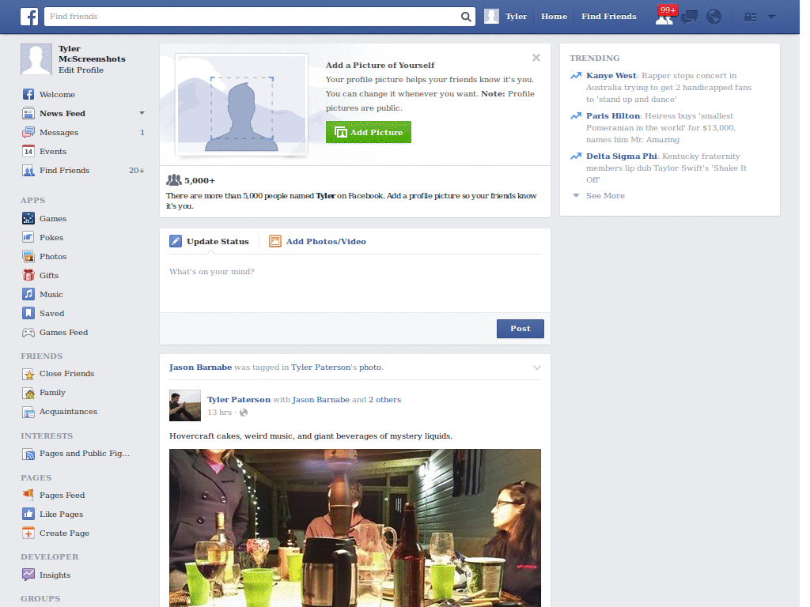Open the party photo in the post
The image size is (810, 607).
pos(355,528)
